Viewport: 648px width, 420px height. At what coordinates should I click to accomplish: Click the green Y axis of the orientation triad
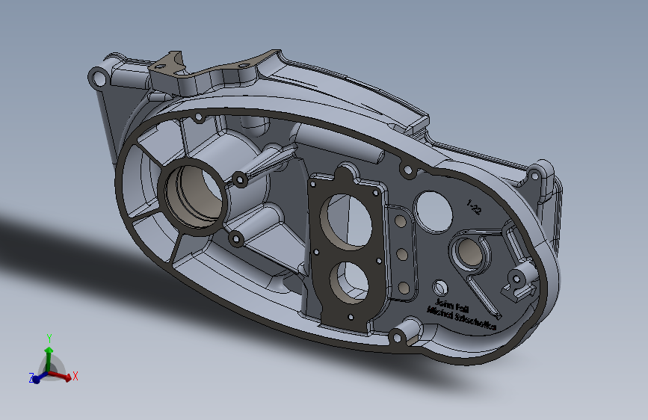(x=49, y=359)
